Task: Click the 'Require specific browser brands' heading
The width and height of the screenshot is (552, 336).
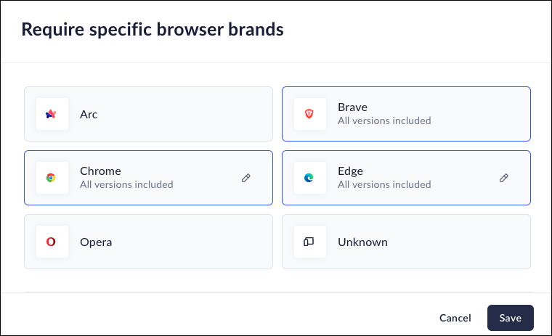Action: tap(152, 30)
